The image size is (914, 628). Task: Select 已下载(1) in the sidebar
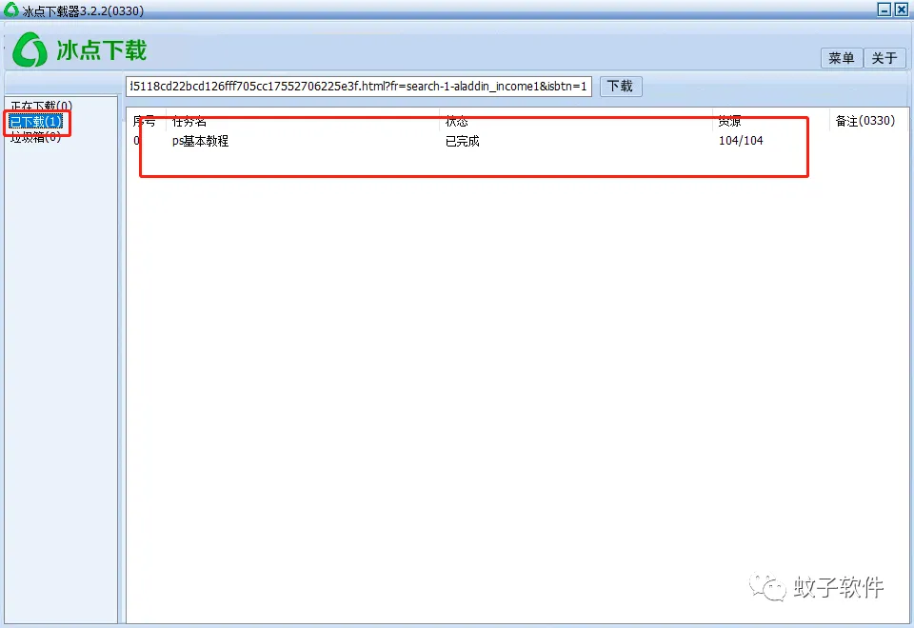(x=36, y=122)
